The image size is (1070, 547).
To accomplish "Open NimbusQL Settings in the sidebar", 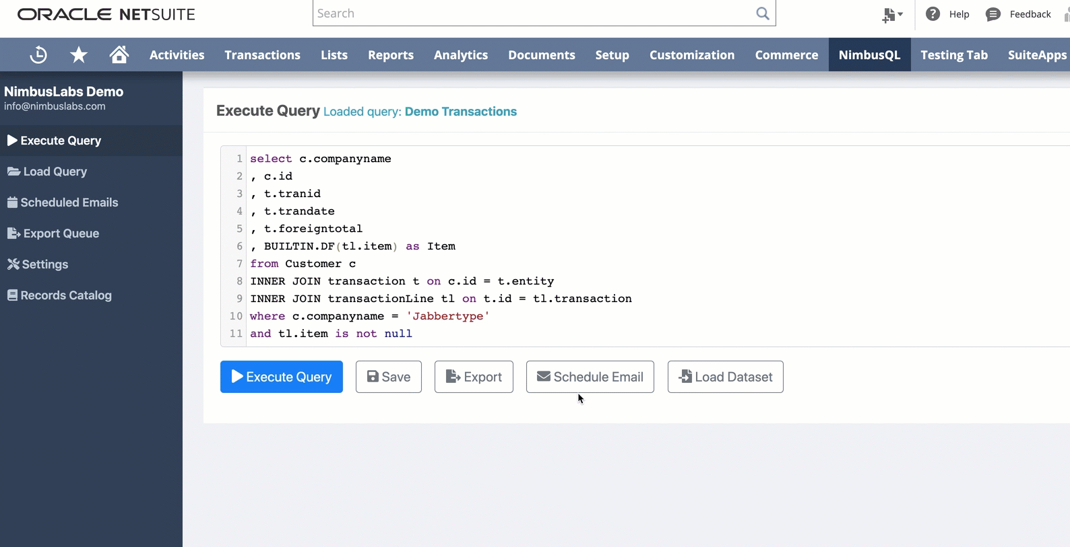I will [x=91, y=264].
